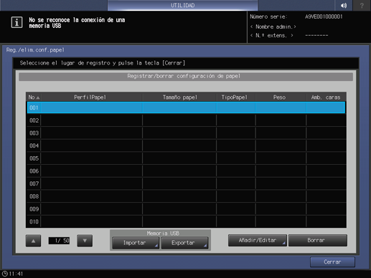Select row 009 in the table
The image size is (371, 278).
[x=186, y=209]
